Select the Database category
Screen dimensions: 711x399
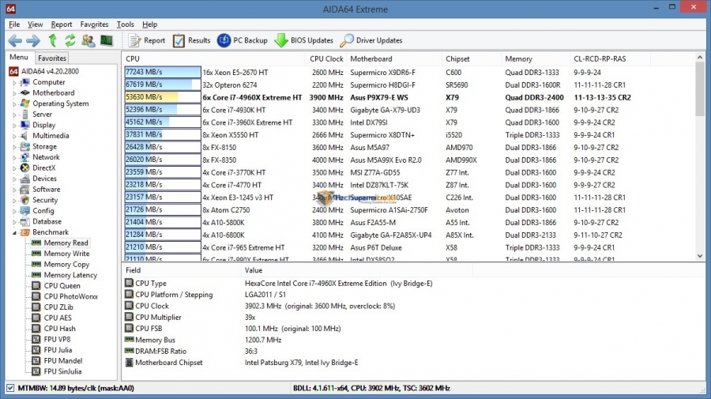click(x=47, y=221)
